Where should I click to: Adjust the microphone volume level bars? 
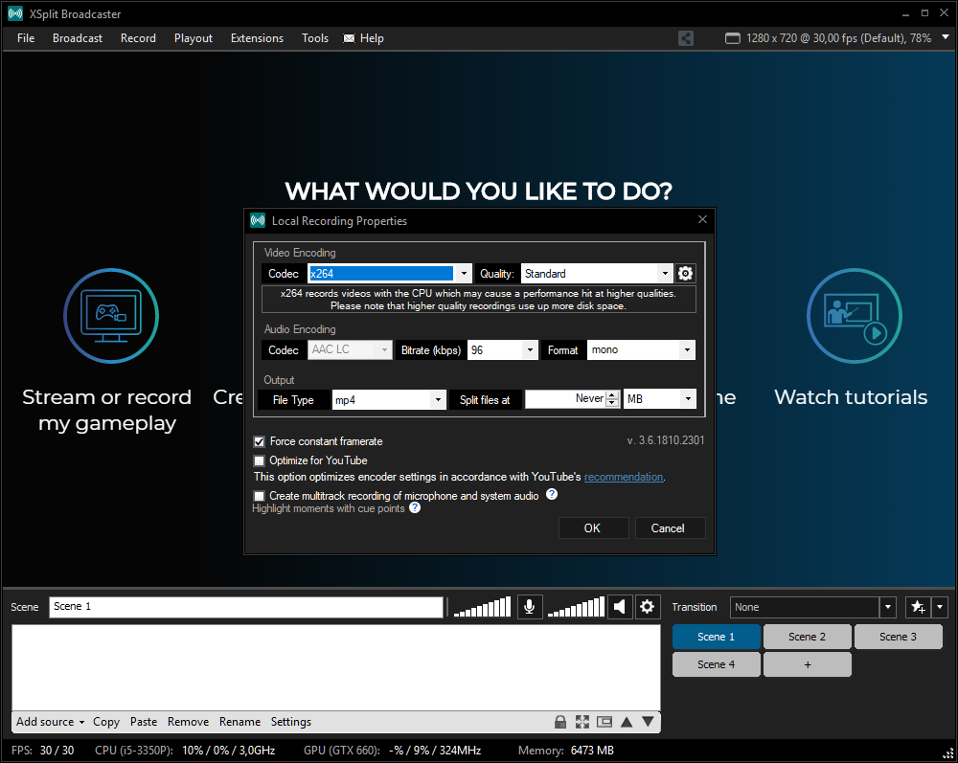pyautogui.click(x=483, y=608)
